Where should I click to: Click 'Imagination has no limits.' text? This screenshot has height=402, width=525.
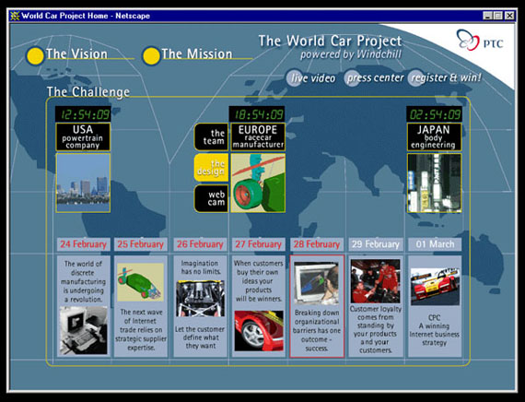pyautogui.click(x=201, y=267)
